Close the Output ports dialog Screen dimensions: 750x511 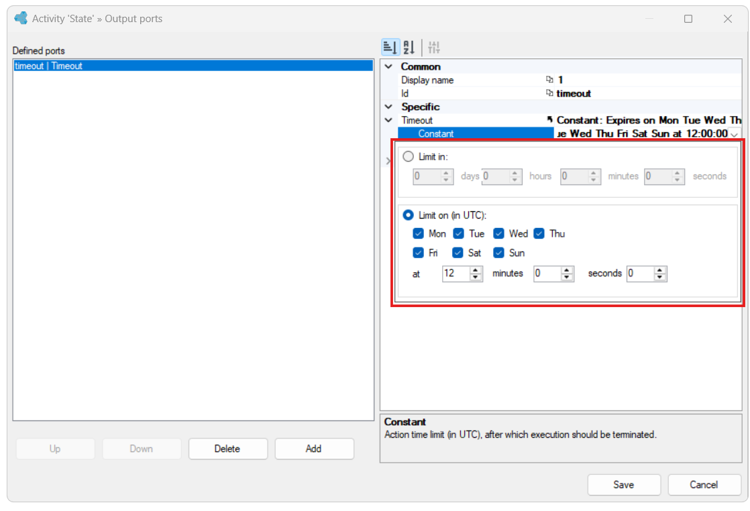click(727, 19)
